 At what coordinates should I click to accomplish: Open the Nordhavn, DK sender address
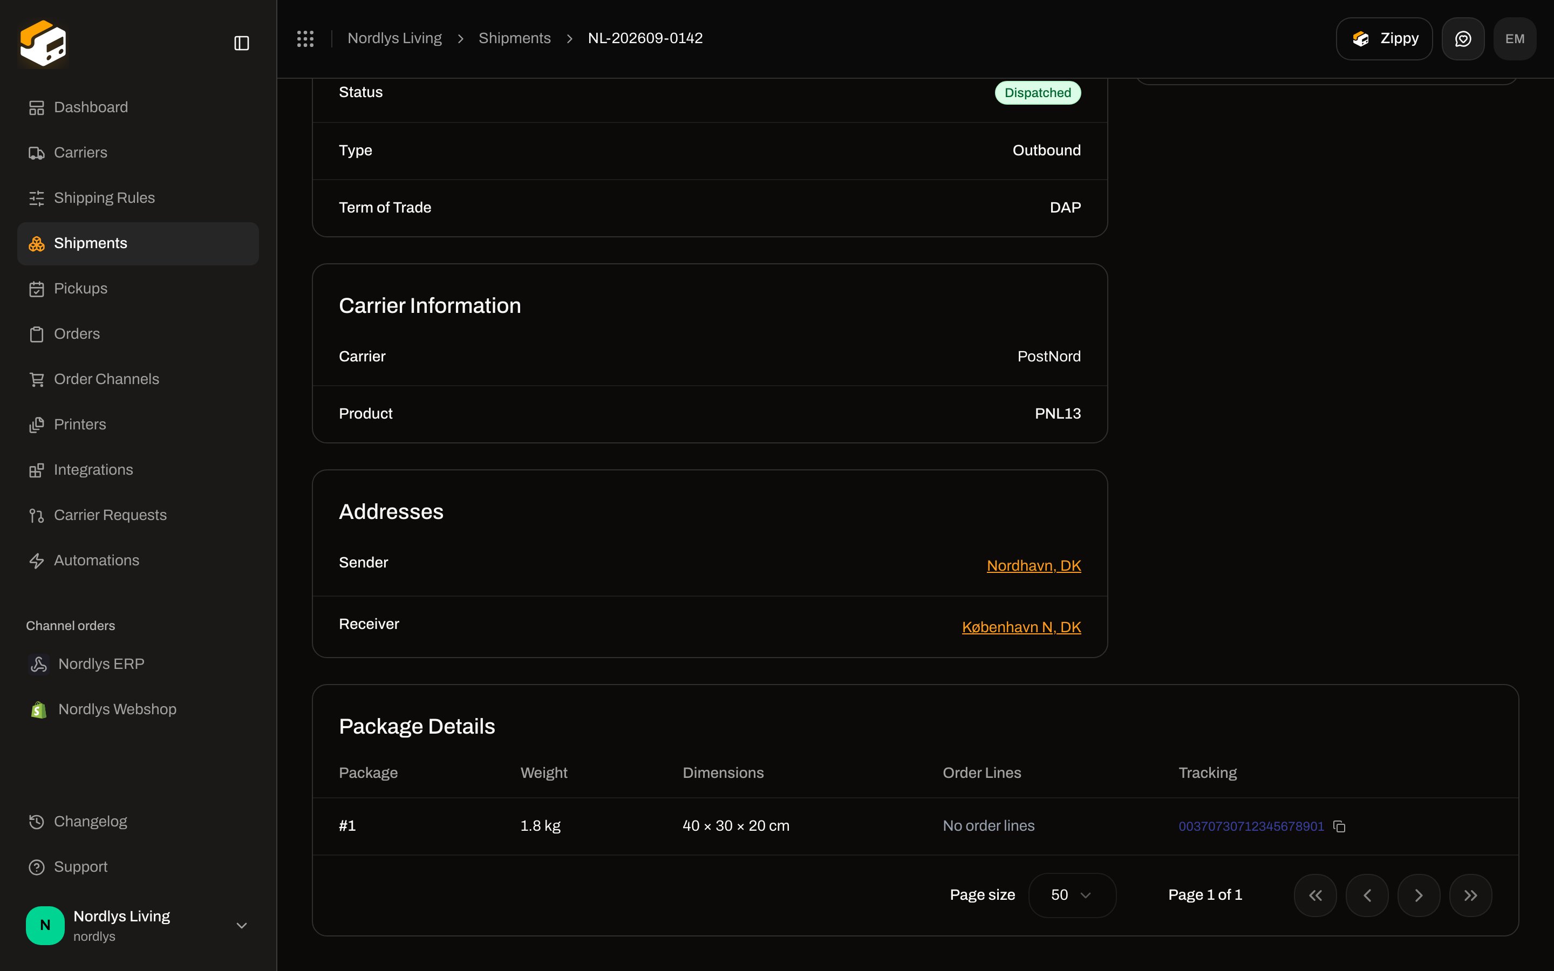point(1034,566)
